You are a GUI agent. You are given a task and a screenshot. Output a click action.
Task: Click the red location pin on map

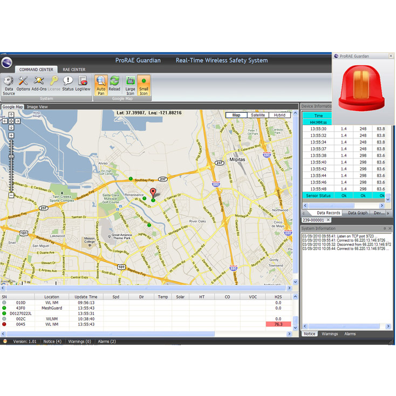153,193
